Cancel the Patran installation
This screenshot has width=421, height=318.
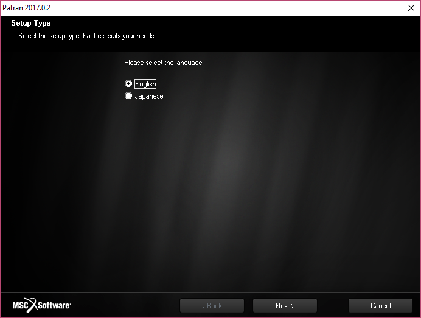380,306
